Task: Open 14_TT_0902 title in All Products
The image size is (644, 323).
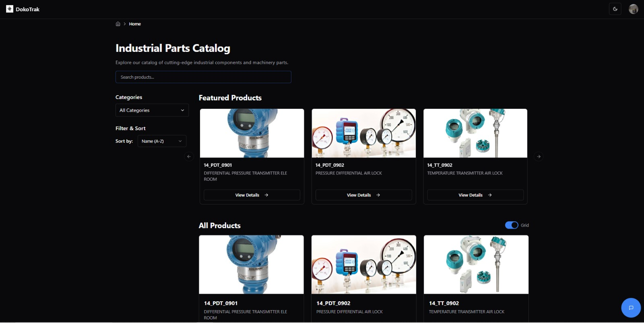Action: tap(444, 303)
